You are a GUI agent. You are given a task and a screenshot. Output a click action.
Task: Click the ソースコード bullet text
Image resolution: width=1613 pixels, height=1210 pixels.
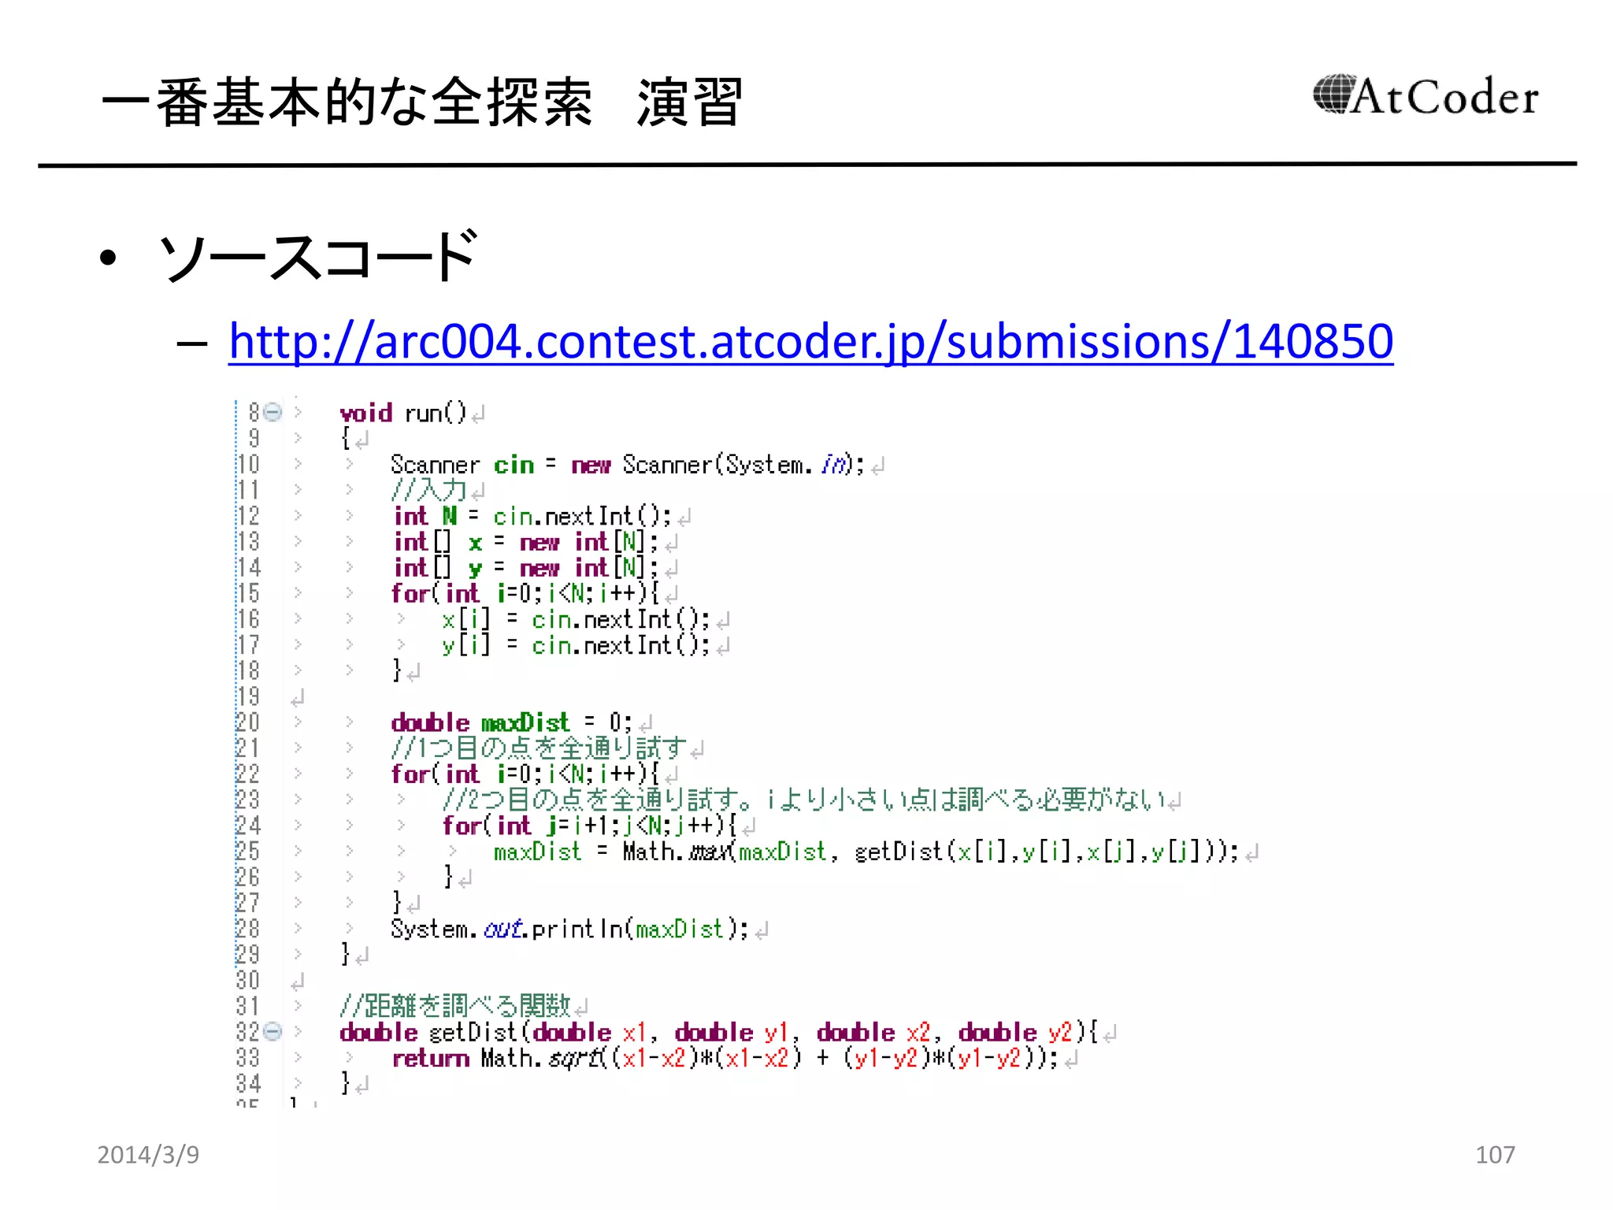coord(318,257)
